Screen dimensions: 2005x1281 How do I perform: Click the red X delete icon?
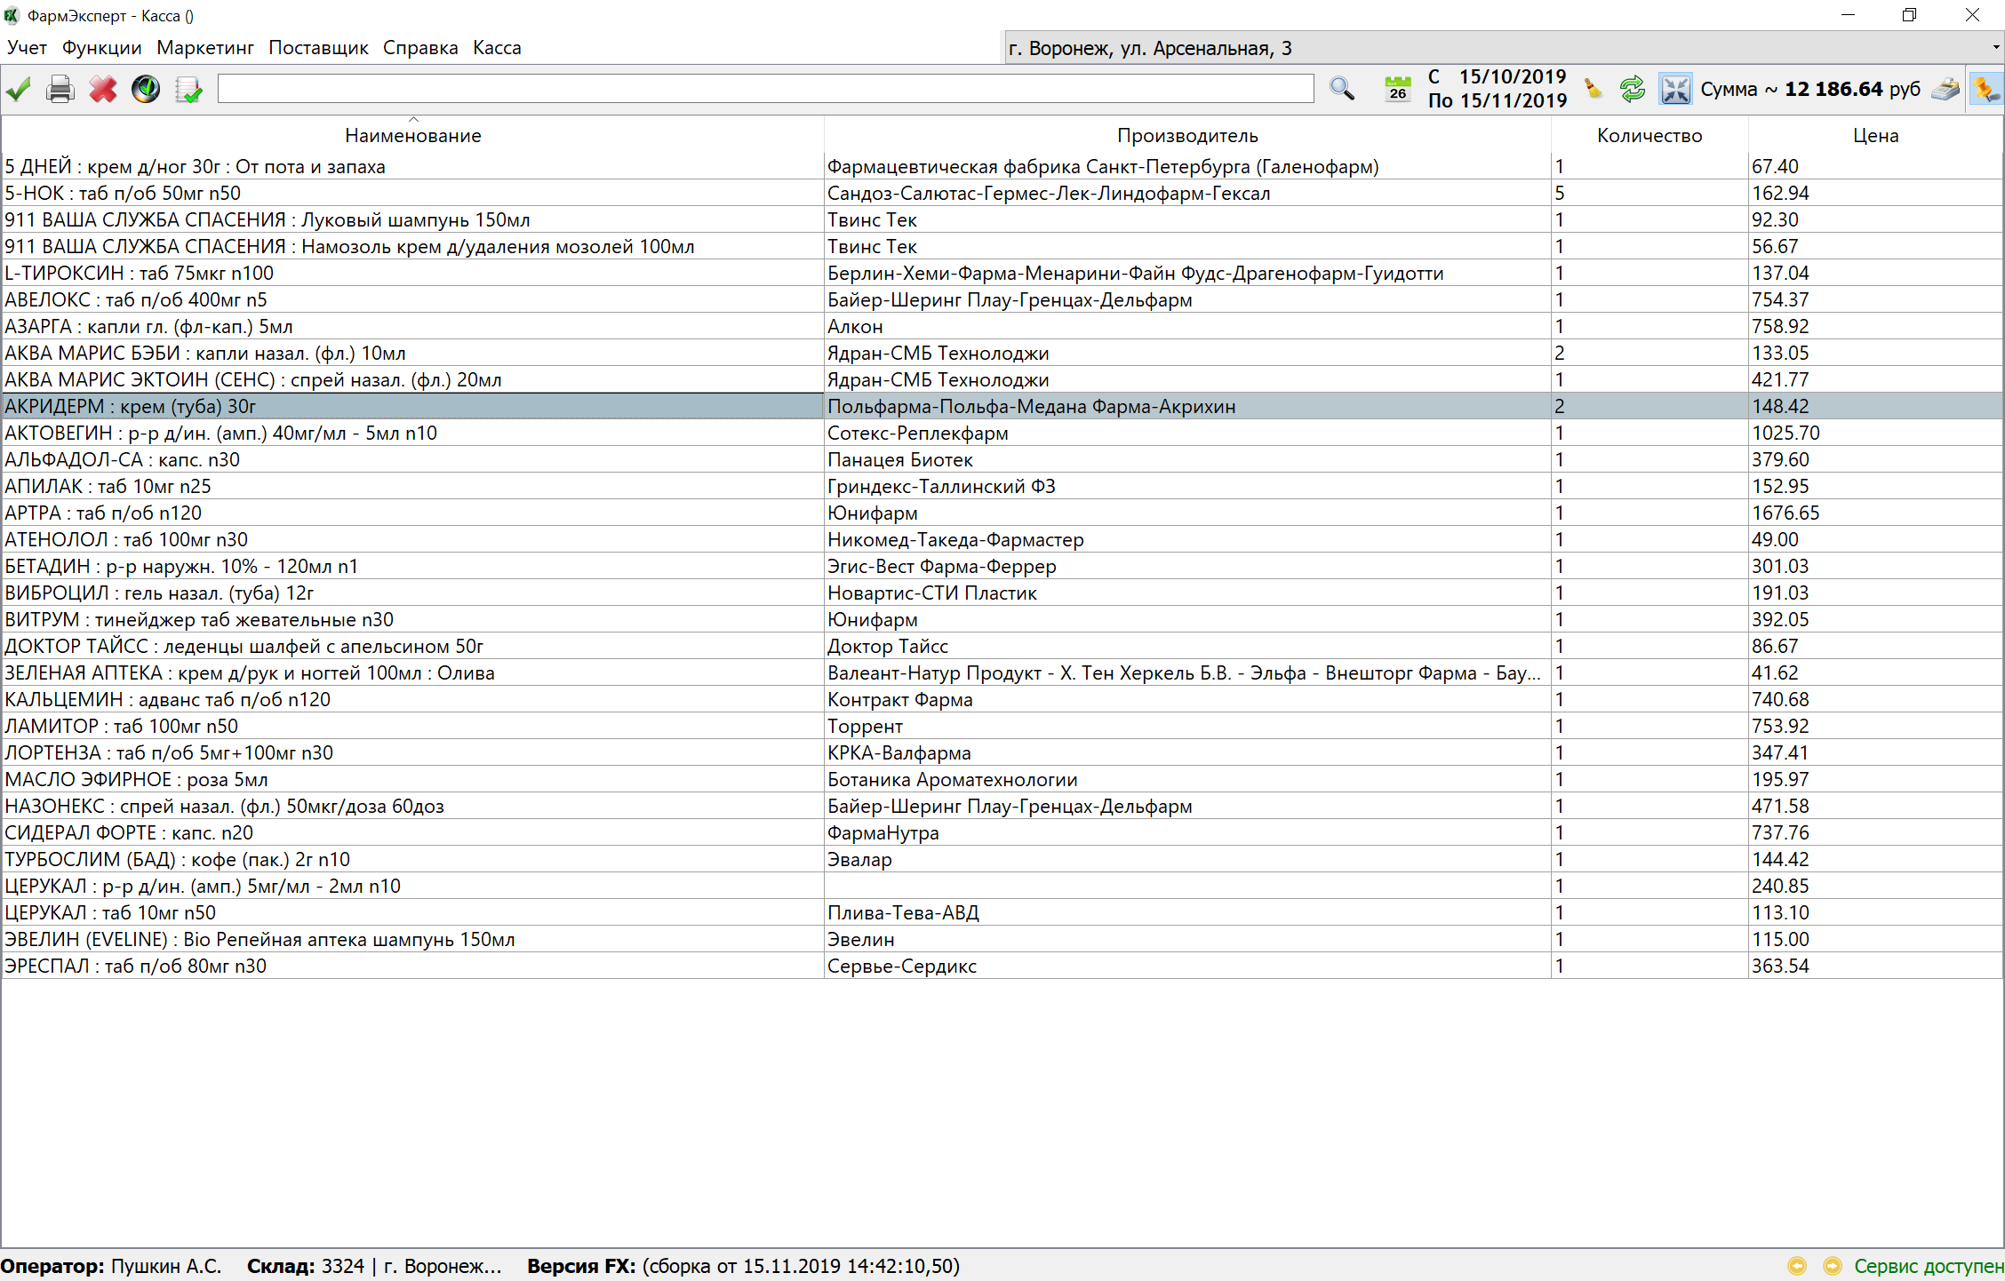point(103,89)
